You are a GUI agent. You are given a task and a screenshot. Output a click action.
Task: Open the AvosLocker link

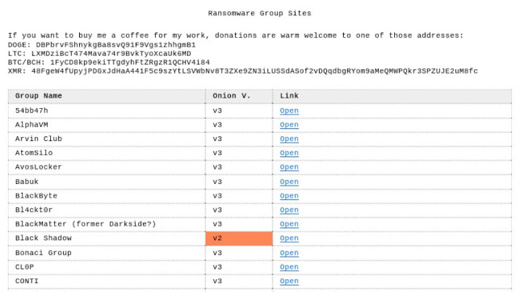click(x=289, y=167)
